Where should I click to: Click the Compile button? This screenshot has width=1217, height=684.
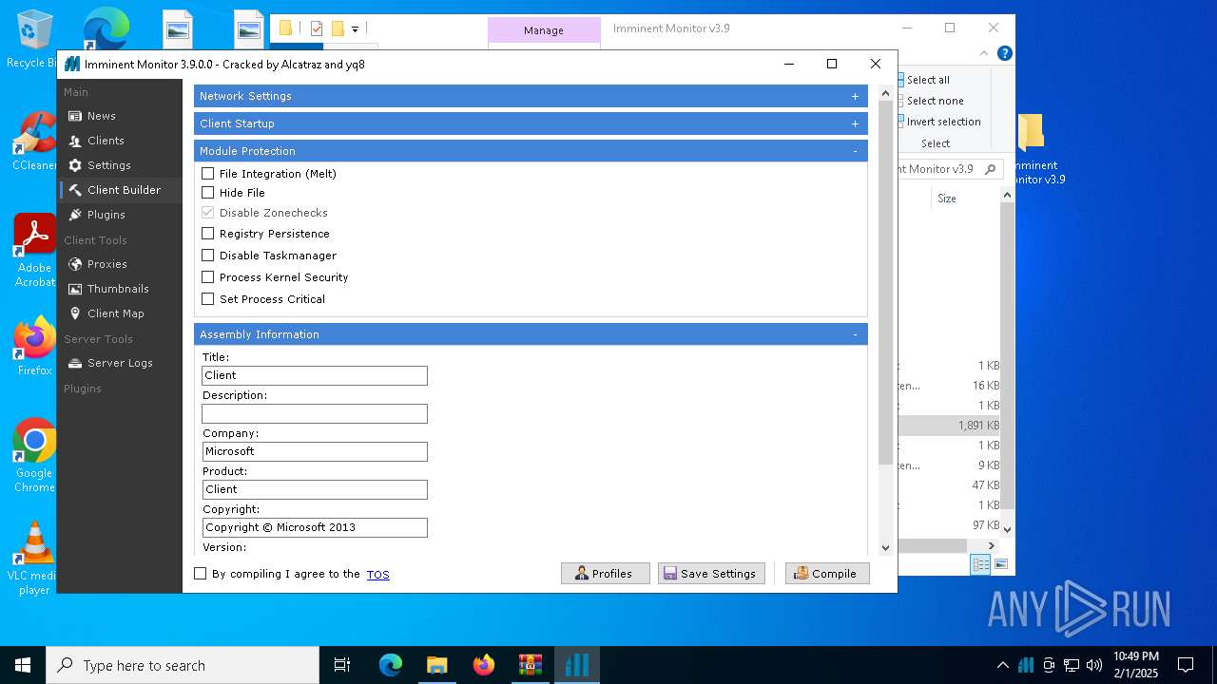(827, 574)
